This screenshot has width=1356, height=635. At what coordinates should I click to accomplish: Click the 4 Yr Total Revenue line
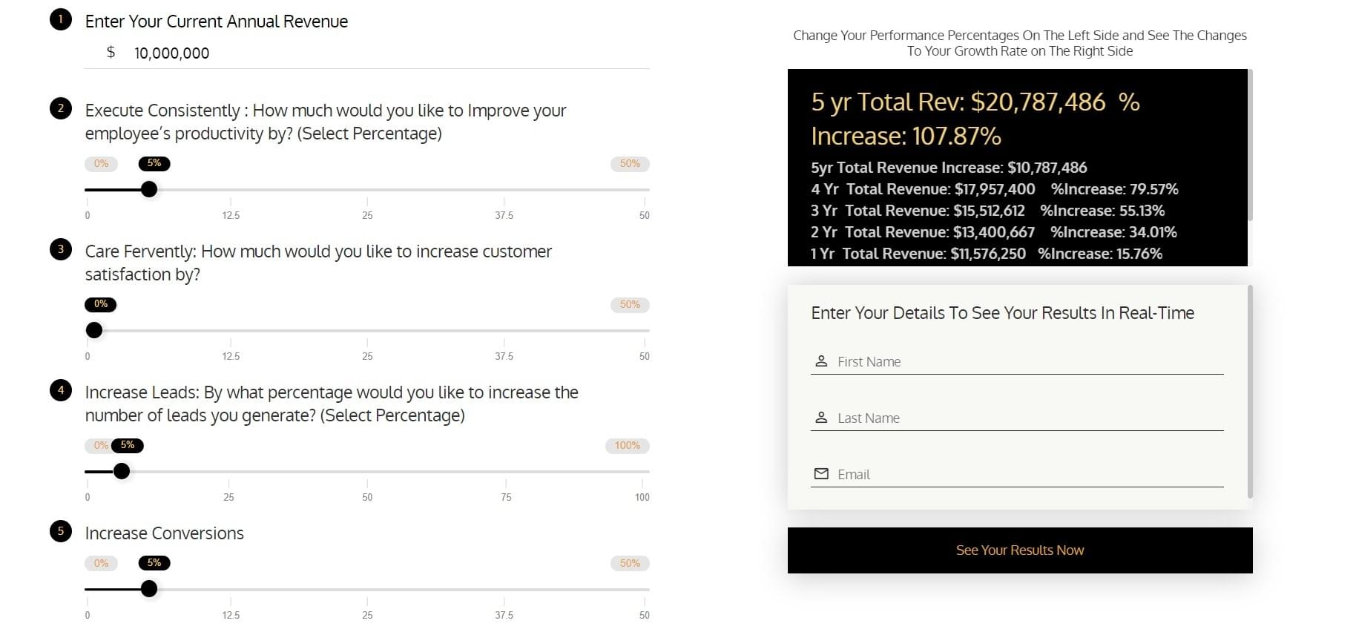click(994, 189)
